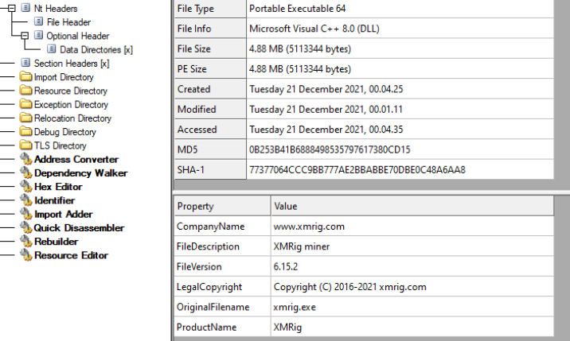The image size is (570, 341).
Task: Click the Resource Directory folder icon
Action: click(25, 91)
